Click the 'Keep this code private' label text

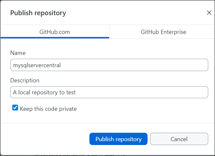[48, 109]
